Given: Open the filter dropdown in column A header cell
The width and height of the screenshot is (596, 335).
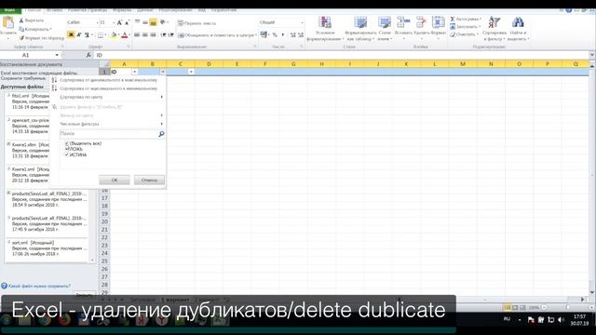Looking at the screenshot, I should [134, 72].
